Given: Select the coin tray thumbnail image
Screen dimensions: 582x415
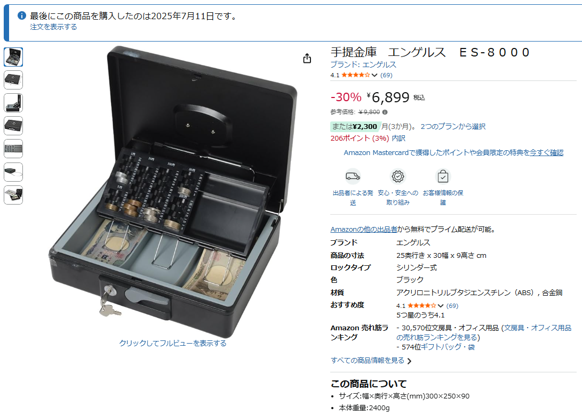Looking at the screenshot, I should 13,149.
